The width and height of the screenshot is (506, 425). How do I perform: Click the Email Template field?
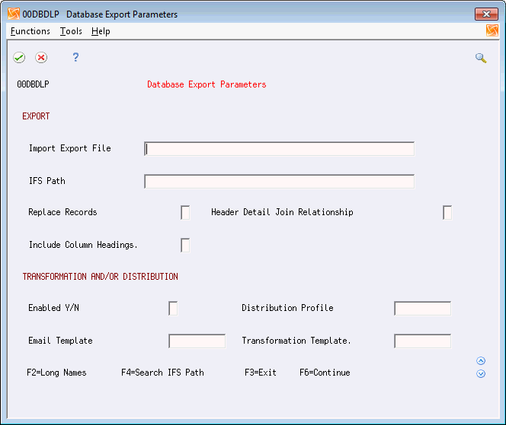(197, 341)
